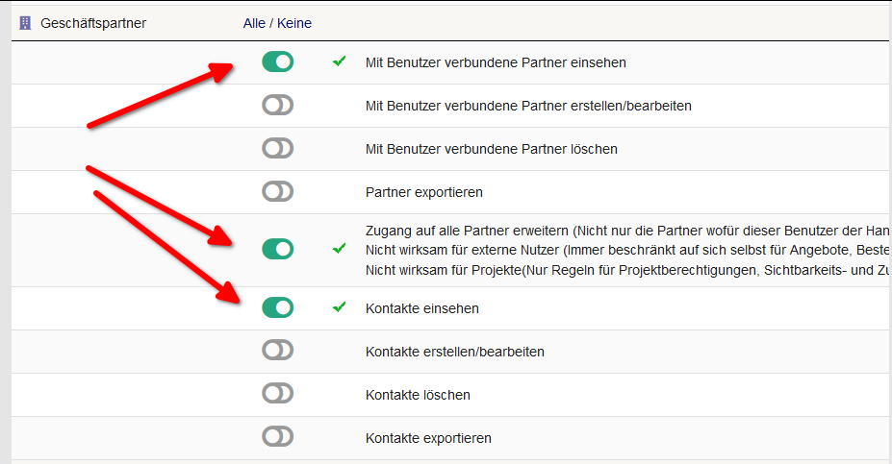Click the 'Kontakte exportieren' row text
Screen dimensions: 892x464
pyautogui.click(x=428, y=438)
